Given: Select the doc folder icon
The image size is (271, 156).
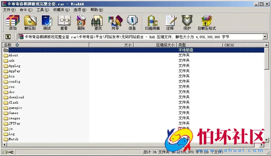Looking at the screenshot, I should coord(6,92).
